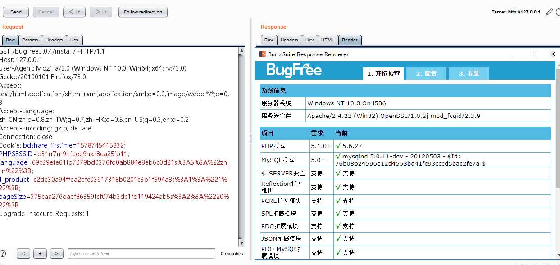The image size is (560, 265).
Task: Open the help icon near target
Action: tap(557, 12)
